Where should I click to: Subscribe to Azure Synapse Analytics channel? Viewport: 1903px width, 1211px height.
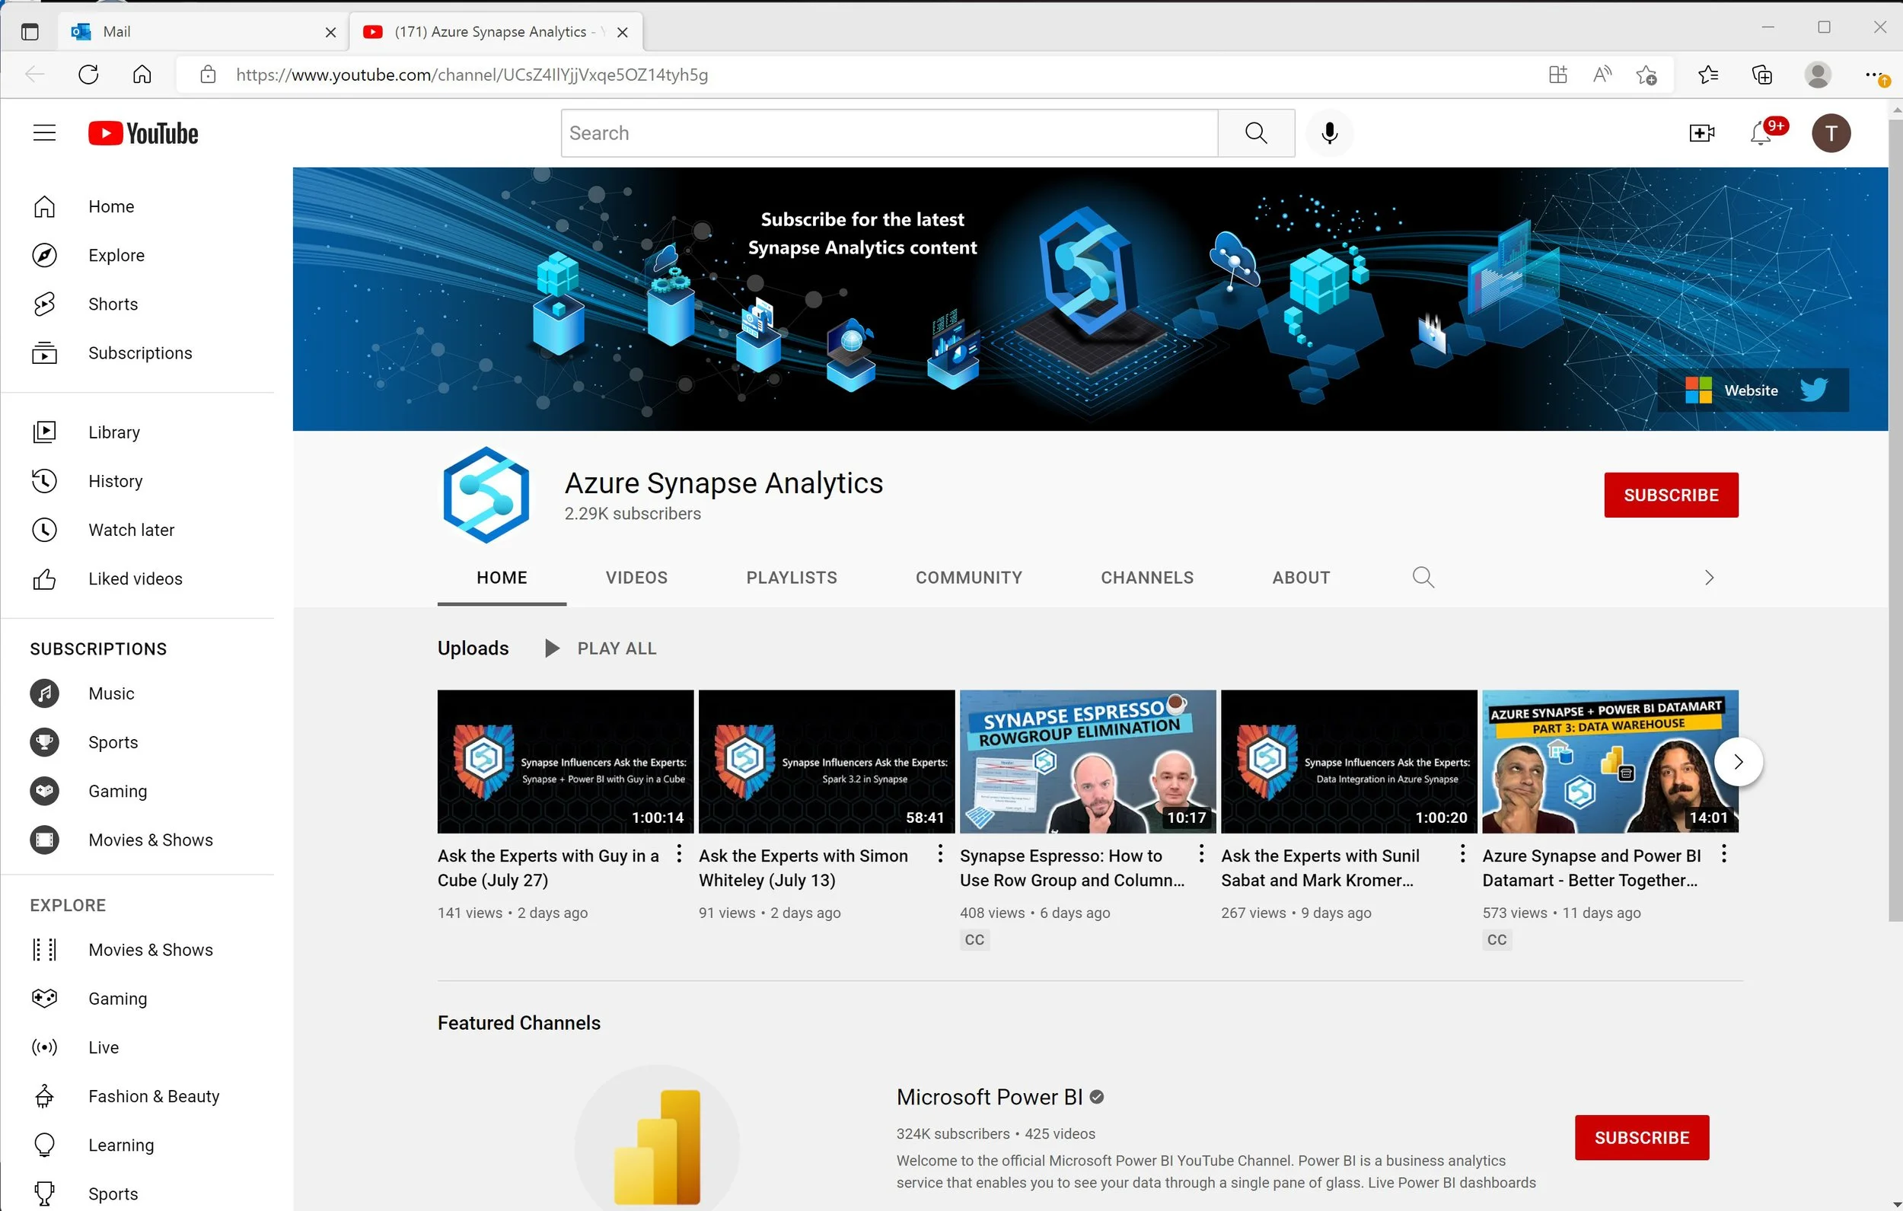click(x=1671, y=496)
